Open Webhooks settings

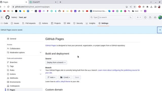(14, 78)
